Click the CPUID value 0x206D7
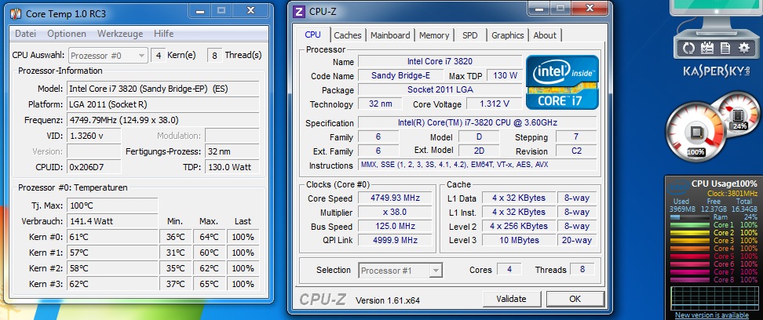Screen dimensions: 763x320 click(93, 167)
